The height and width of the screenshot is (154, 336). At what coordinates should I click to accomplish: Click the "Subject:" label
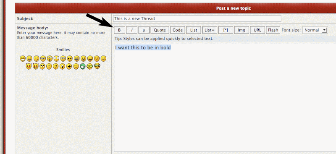pos(25,18)
